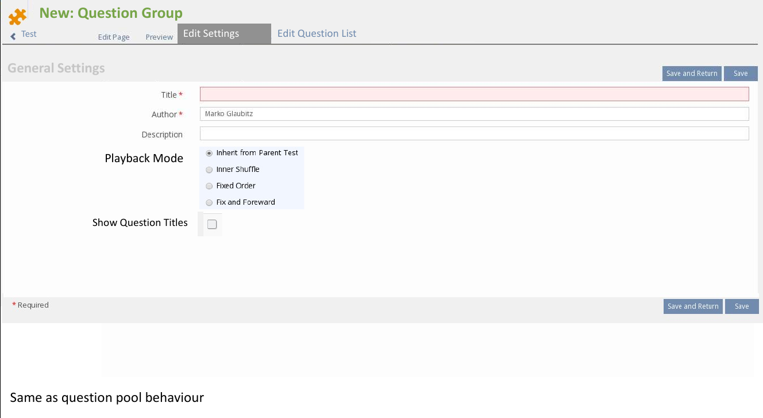Click the Title input field
Viewport: 763px width, 418px height.
pyautogui.click(x=474, y=94)
